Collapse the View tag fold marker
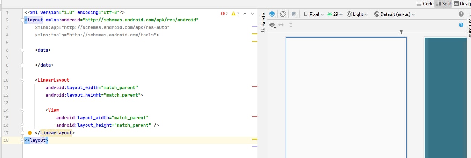The image size is (471, 158). point(23,110)
